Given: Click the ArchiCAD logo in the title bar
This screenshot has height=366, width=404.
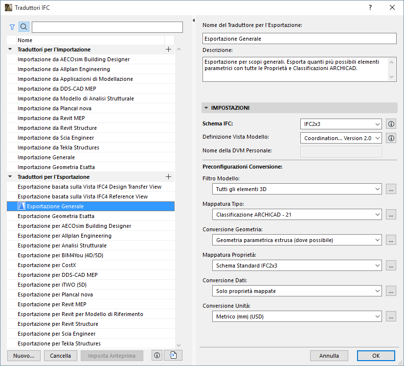Looking at the screenshot, I should point(7,7).
